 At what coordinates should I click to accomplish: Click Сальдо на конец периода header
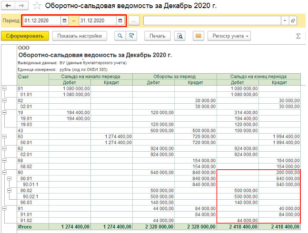pos(258,77)
